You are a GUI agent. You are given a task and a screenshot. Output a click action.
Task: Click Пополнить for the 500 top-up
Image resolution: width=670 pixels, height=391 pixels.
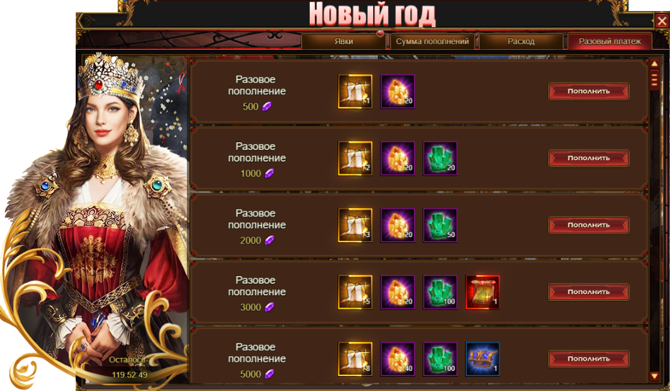click(x=589, y=91)
